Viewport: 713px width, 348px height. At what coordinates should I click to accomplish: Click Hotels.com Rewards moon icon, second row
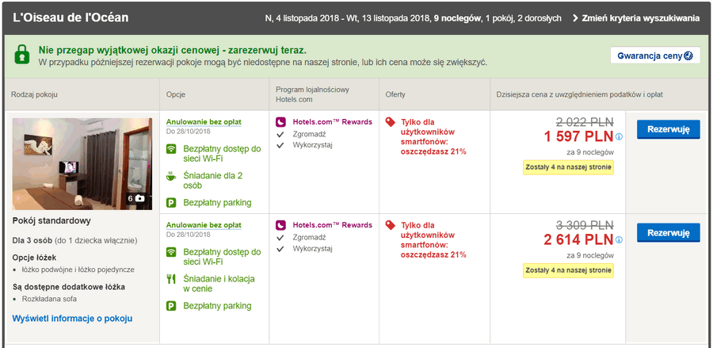(280, 225)
